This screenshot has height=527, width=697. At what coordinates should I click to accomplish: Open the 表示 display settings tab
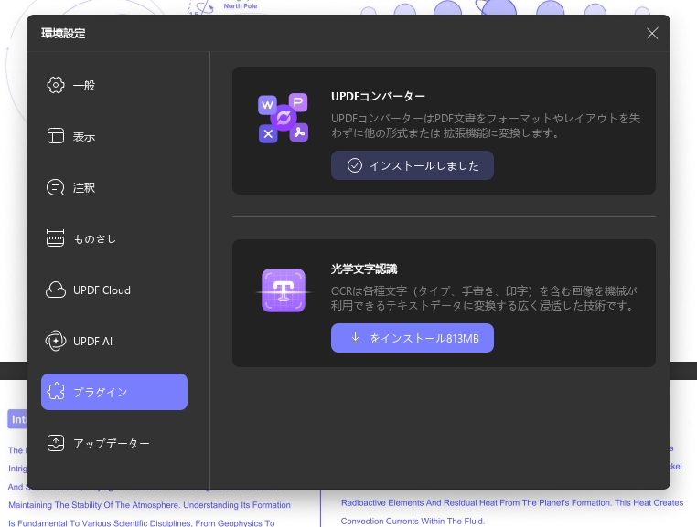tap(114, 136)
